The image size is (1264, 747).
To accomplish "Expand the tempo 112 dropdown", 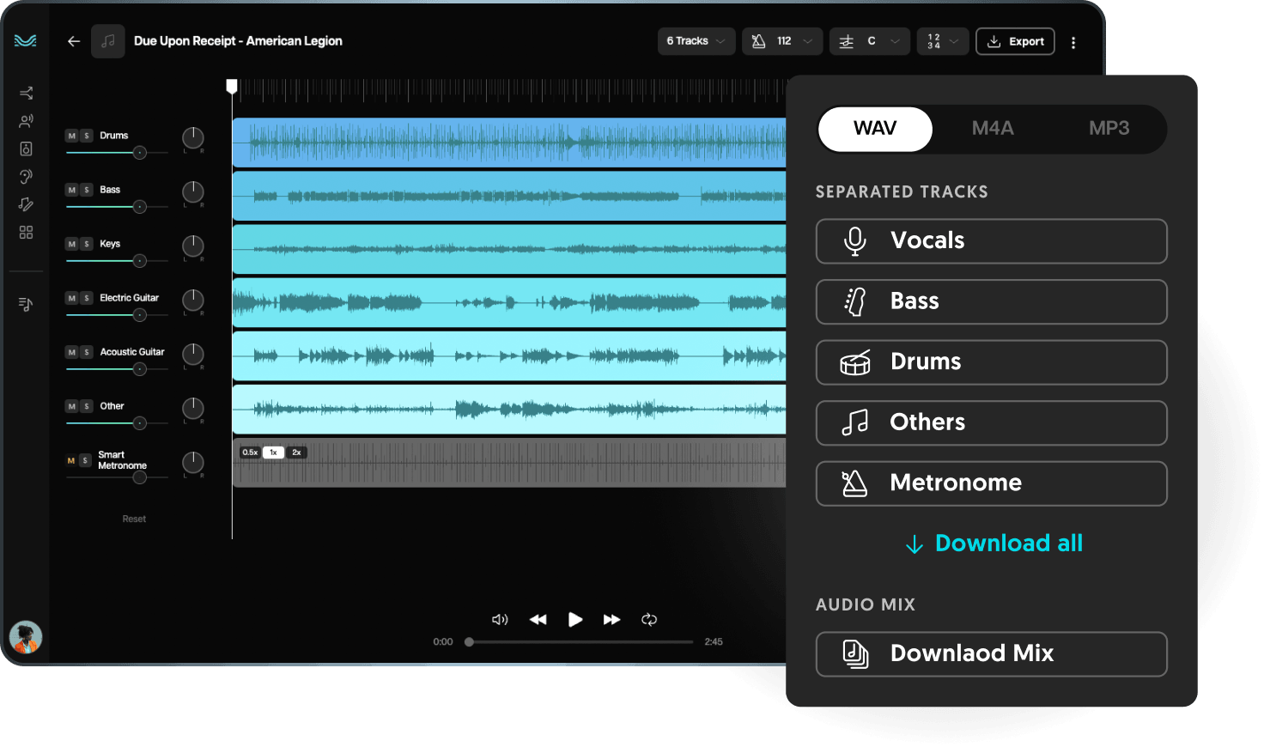I will [x=782, y=40].
